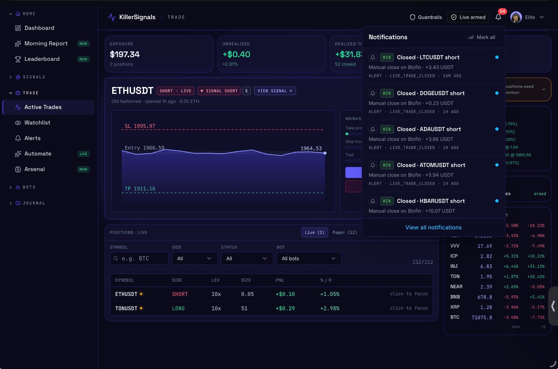Collapse the TRADE sidebar section
The image size is (558, 369).
pos(11,93)
